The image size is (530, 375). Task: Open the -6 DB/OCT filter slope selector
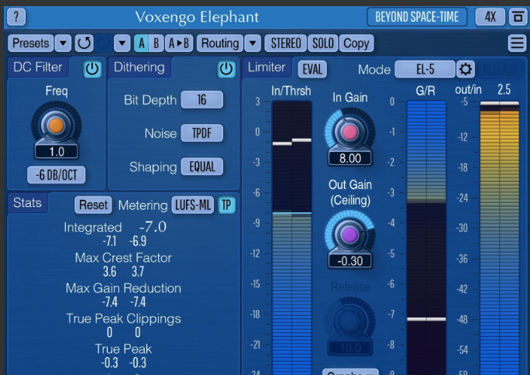point(56,175)
